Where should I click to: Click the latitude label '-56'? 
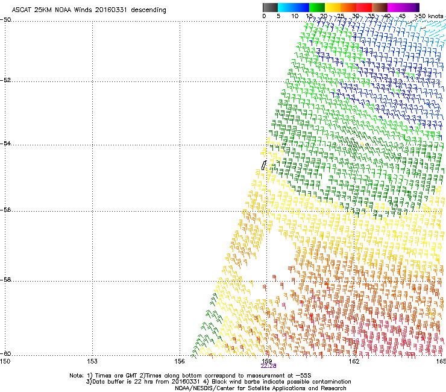pos(5,209)
